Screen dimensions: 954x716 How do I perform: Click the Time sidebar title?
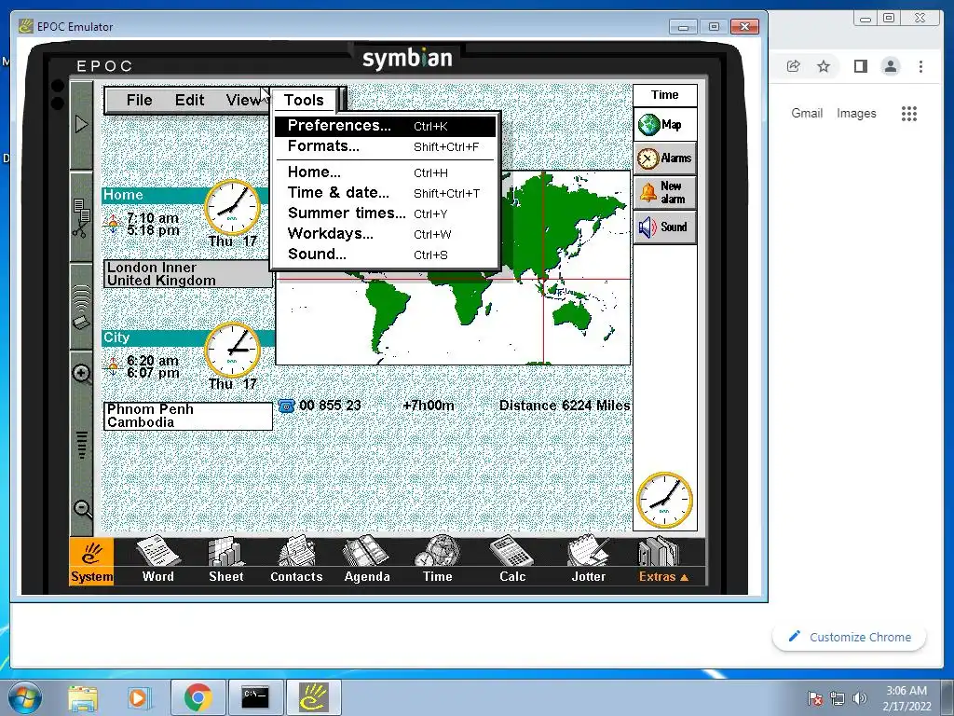click(x=664, y=95)
